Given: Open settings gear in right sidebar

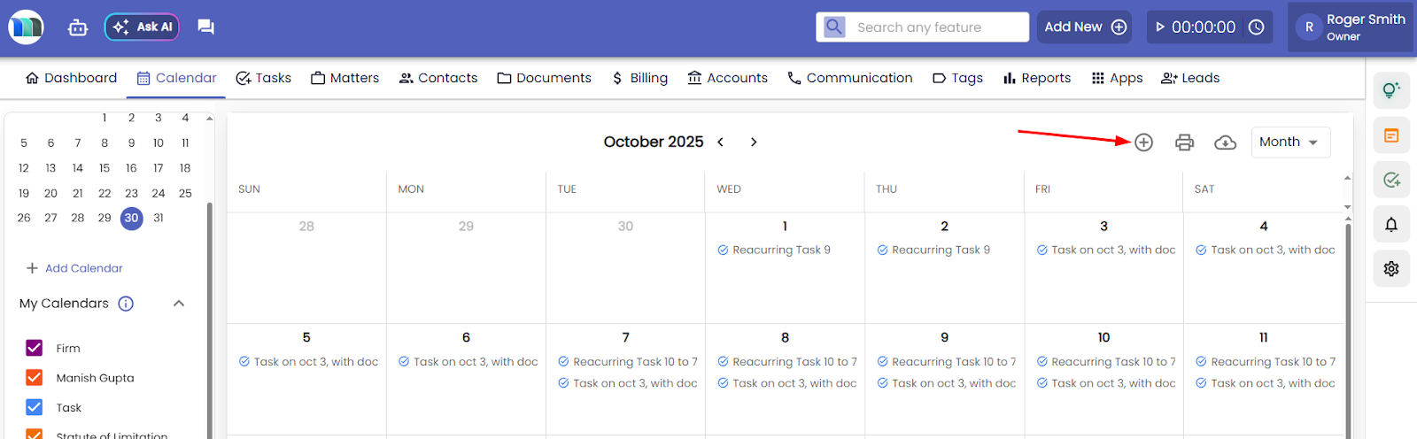Looking at the screenshot, I should (x=1391, y=268).
